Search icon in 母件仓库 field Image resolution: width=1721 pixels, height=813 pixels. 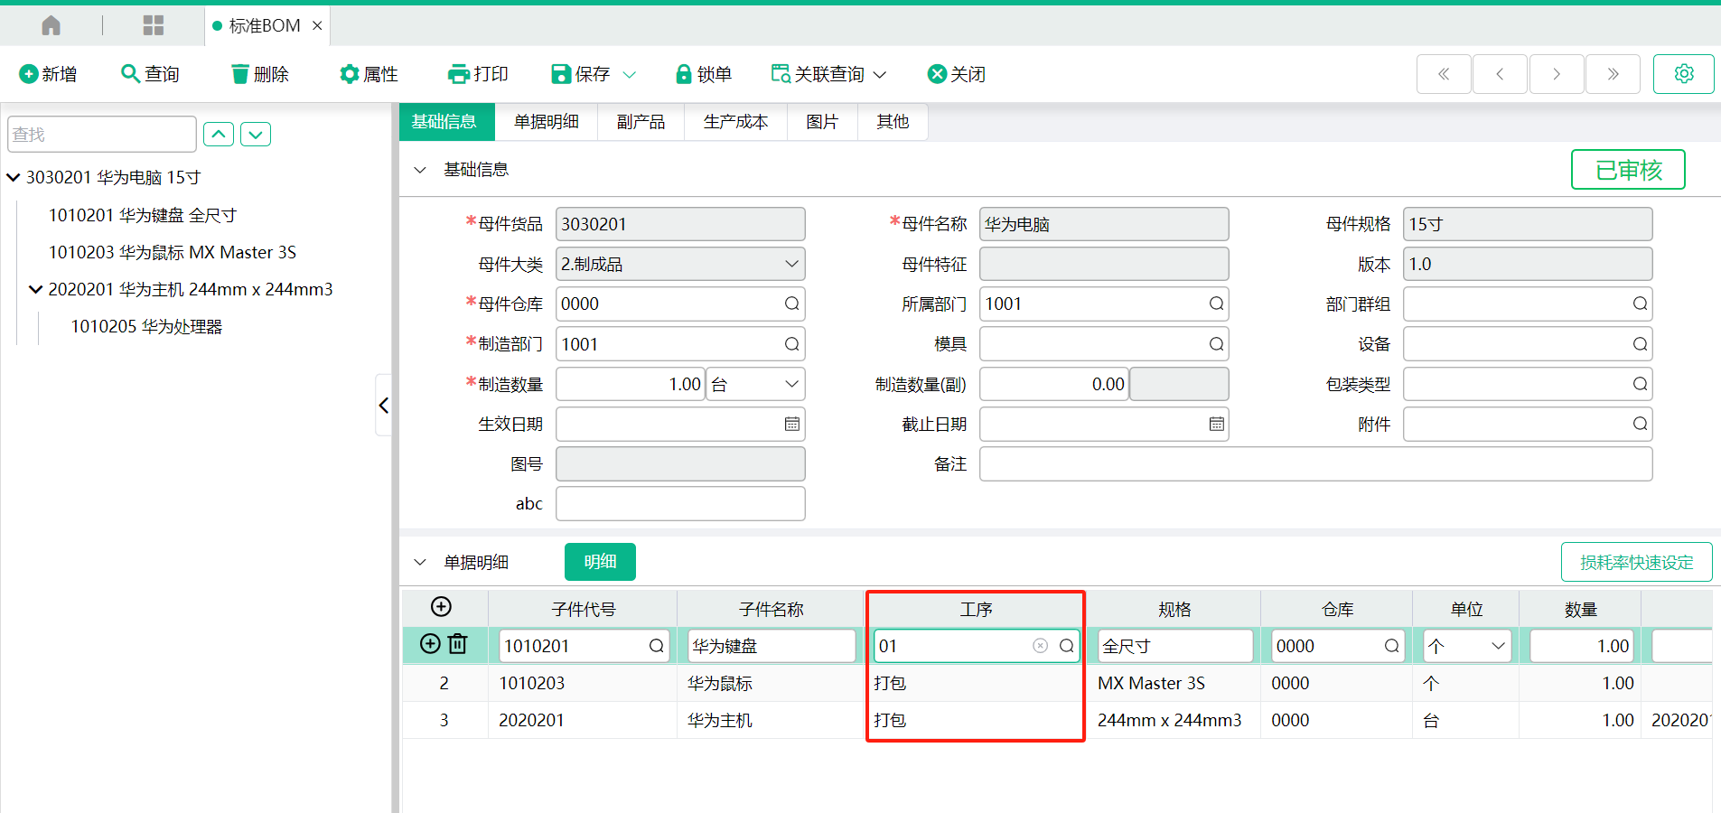[x=791, y=304]
